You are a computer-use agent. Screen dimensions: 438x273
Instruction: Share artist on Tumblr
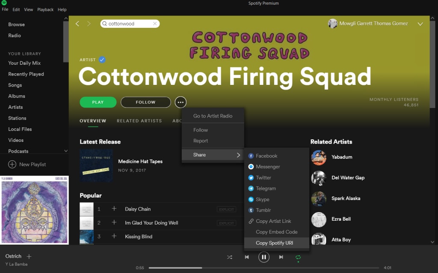(277, 210)
